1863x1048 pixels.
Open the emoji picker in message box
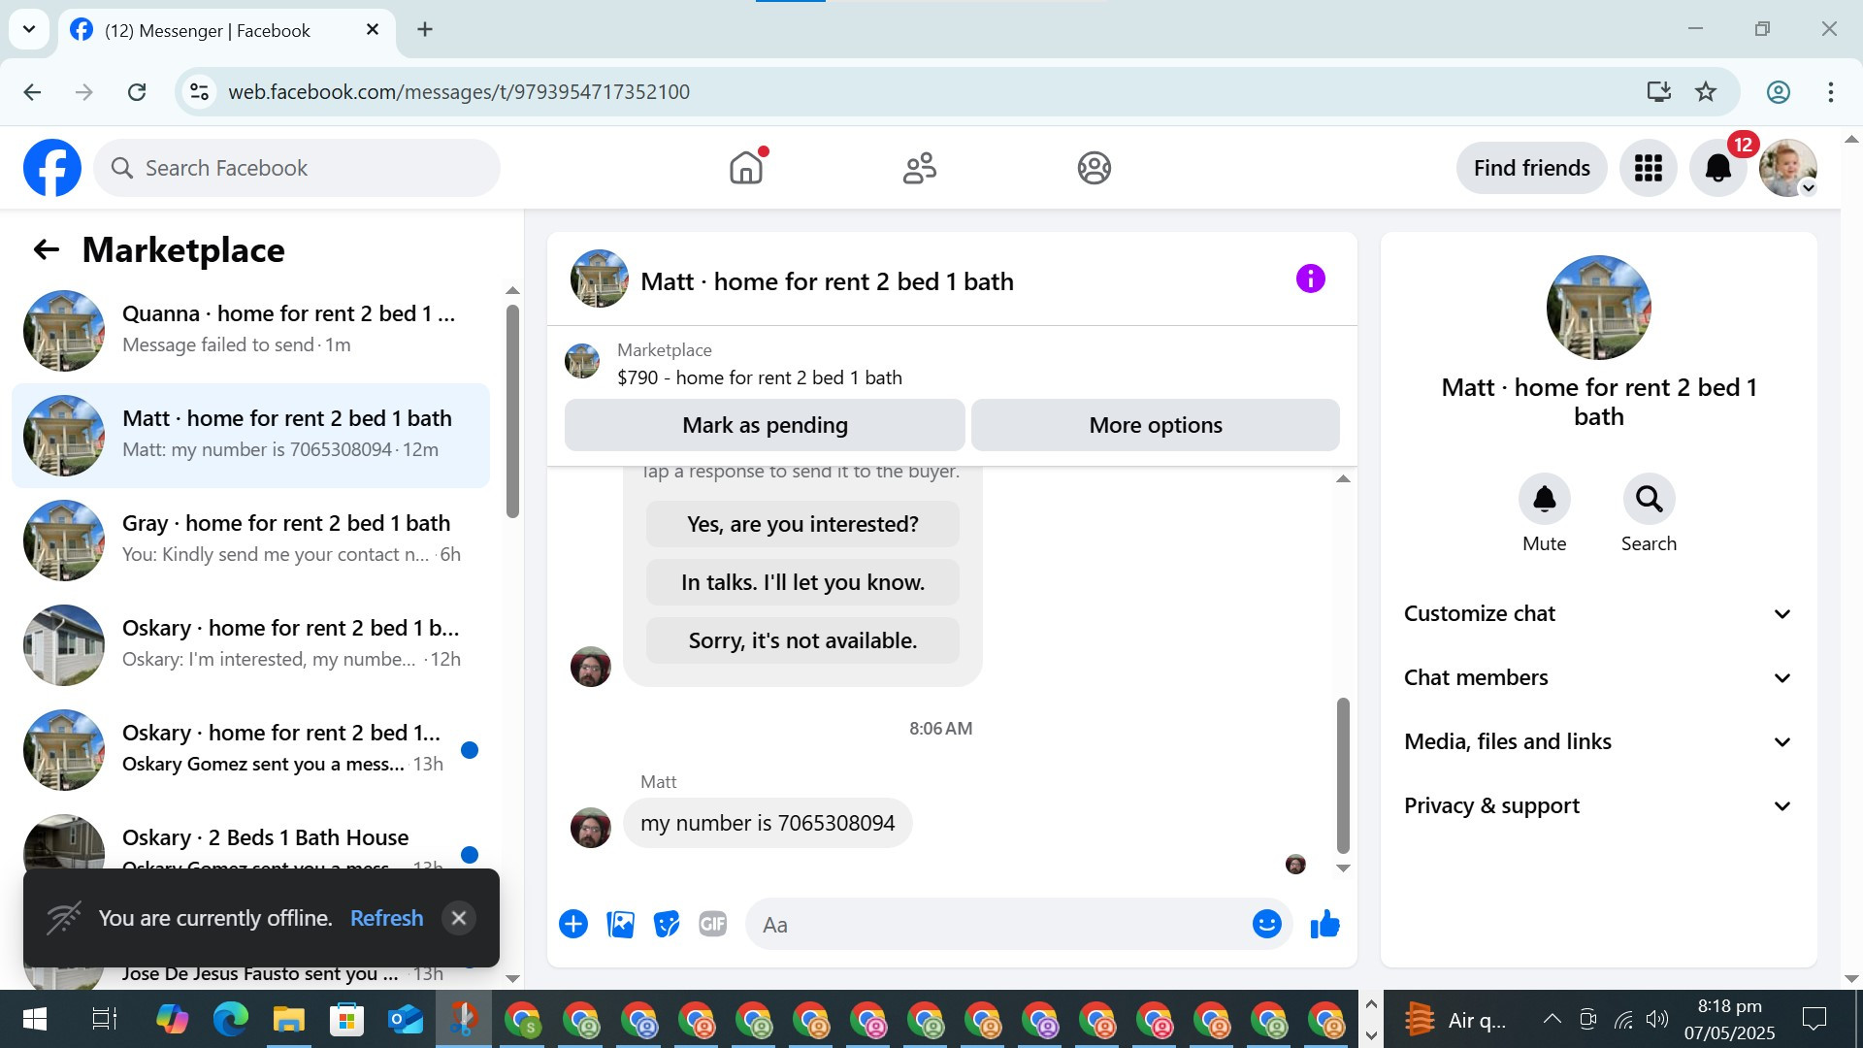(1266, 925)
